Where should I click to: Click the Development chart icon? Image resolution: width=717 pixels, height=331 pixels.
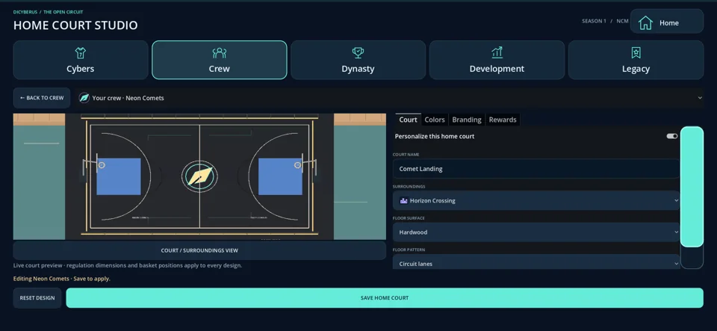coord(497,53)
